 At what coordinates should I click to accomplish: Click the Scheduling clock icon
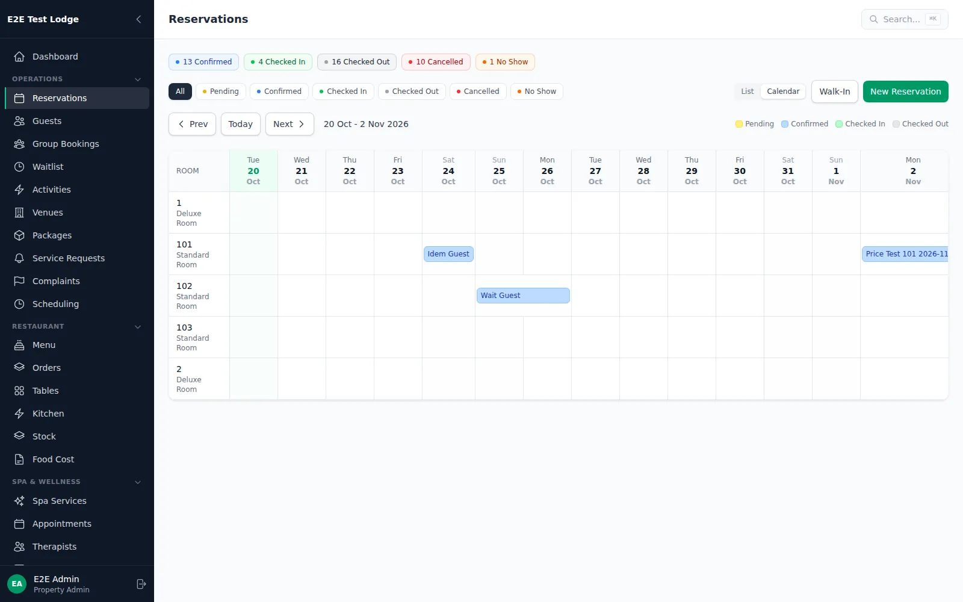point(19,304)
